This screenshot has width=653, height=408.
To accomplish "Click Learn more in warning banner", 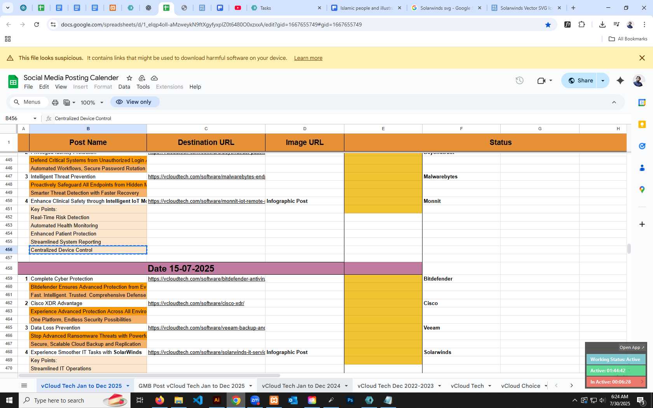I will point(308,58).
